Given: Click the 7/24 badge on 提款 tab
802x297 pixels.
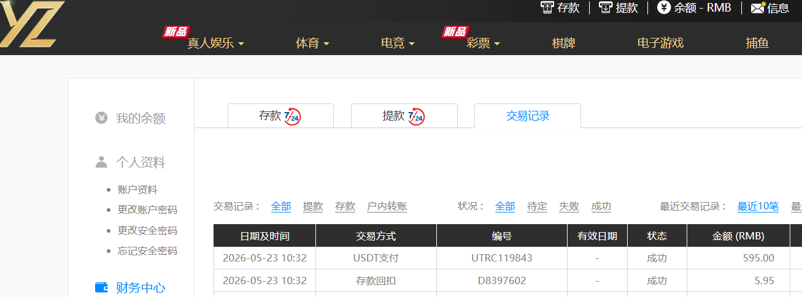Looking at the screenshot, I should pyautogui.click(x=416, y=116).
